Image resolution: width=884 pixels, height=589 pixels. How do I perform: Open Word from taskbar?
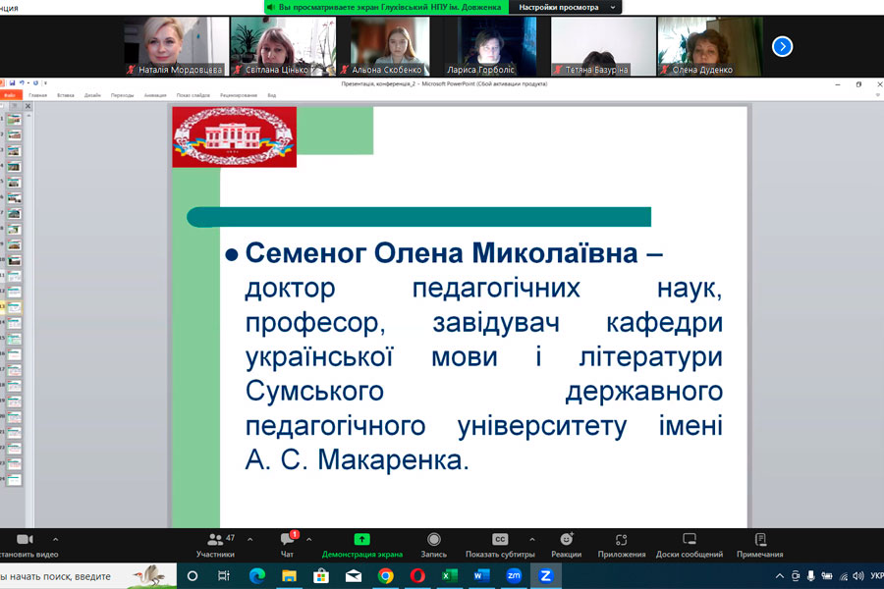[481, 576]
